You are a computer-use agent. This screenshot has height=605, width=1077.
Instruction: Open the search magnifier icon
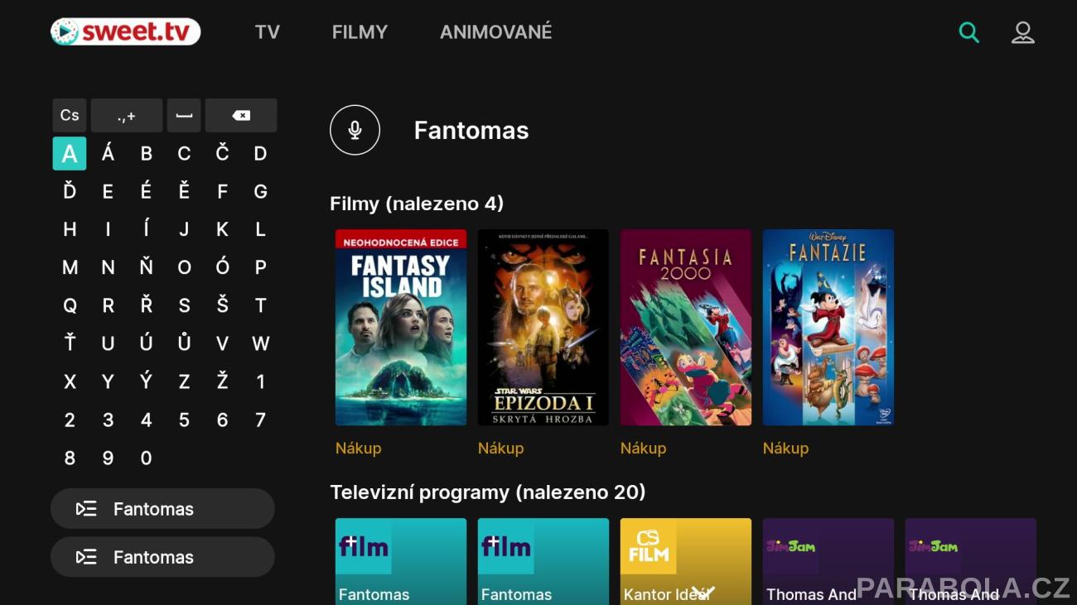(968, 32)
